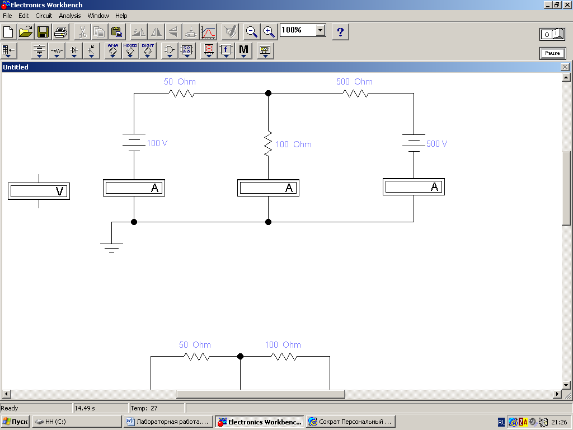Copy the selected components

tap(100, 32)
